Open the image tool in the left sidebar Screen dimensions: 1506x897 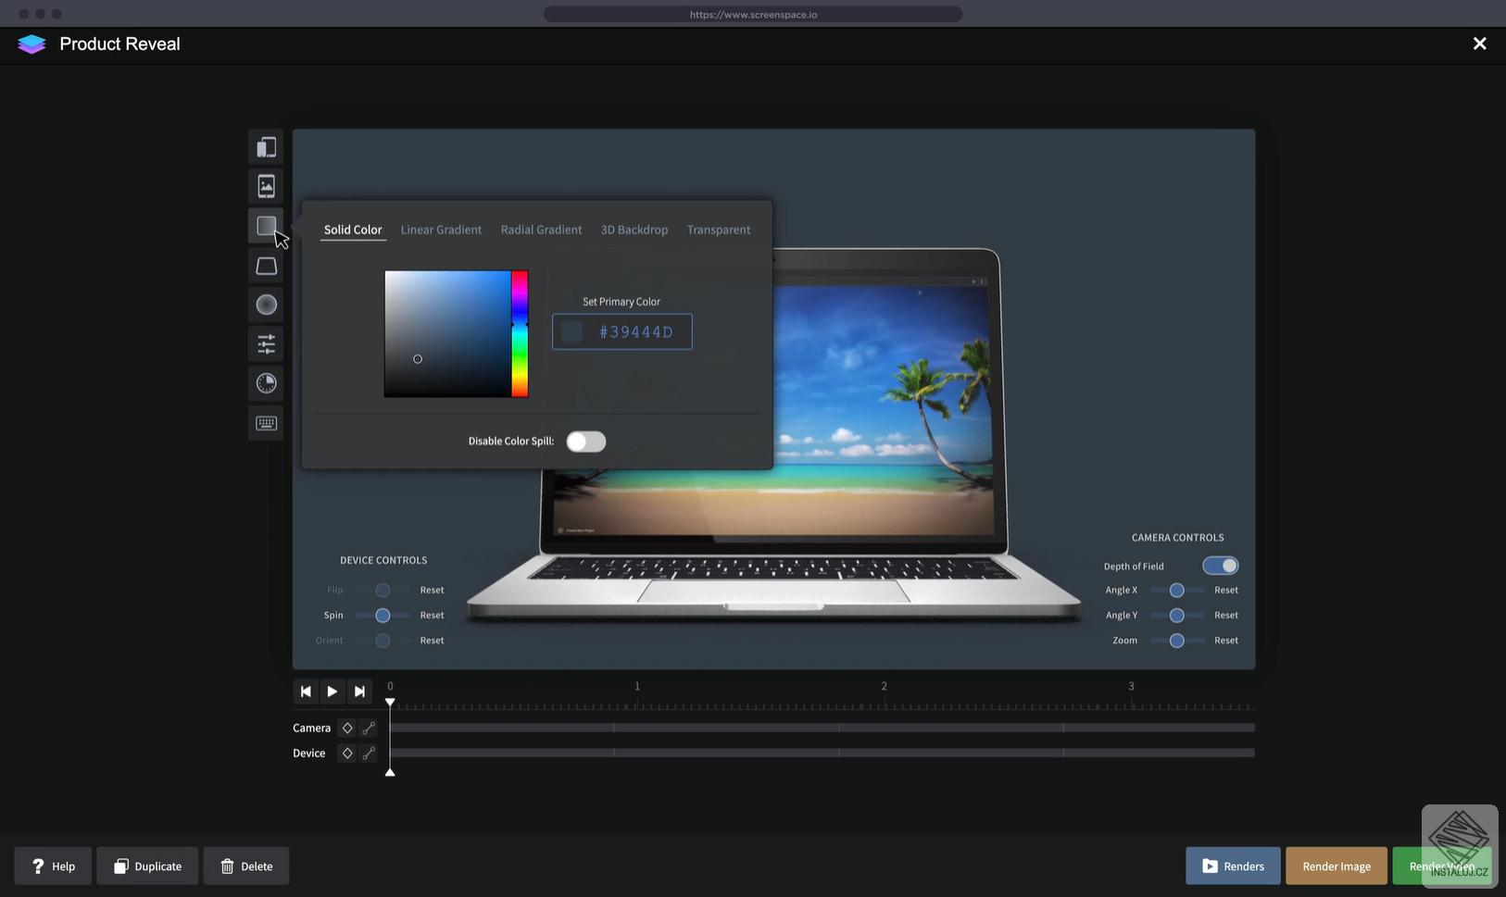click(x=266, y=186)
